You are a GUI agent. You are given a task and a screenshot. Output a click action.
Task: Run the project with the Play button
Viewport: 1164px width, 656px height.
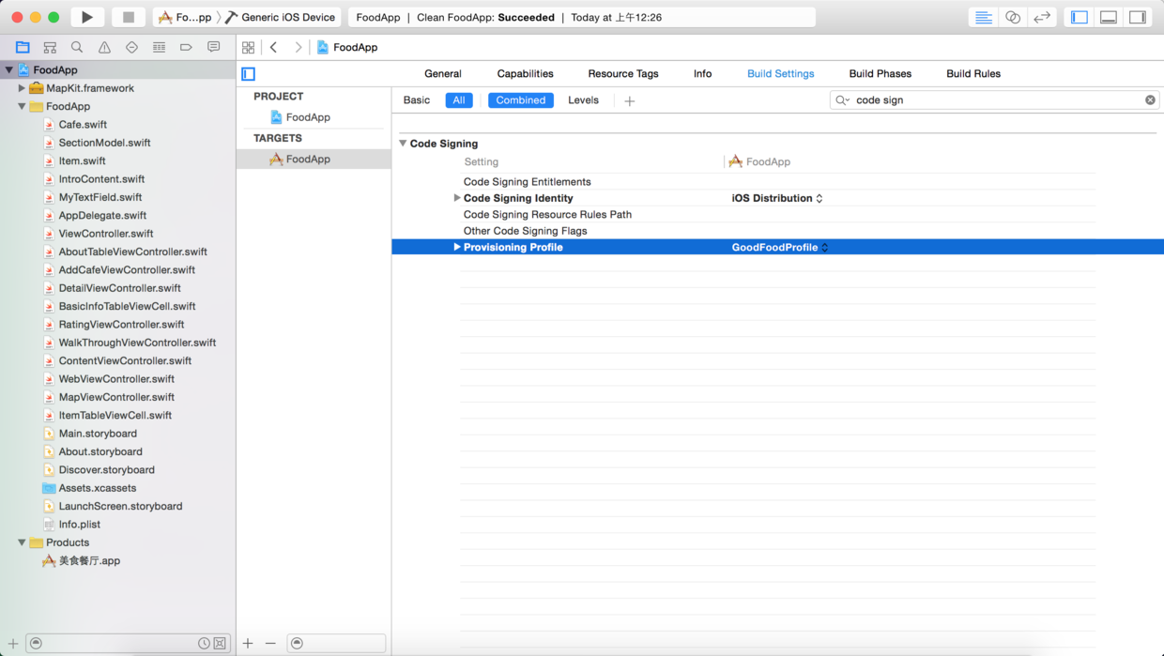pos(87,17)
